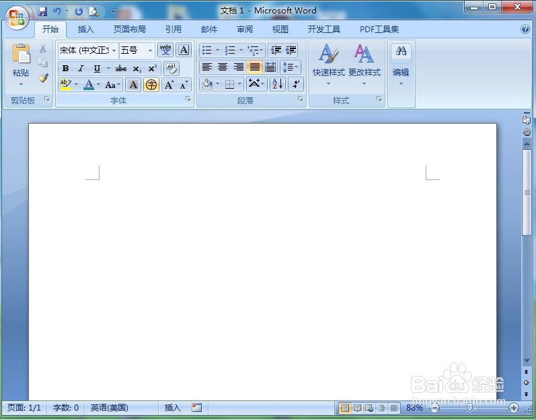The width and height of the screenshot is (536, 420).
Task: Open the Change Case Aa dropdown
Action: (x=112, y=85)
